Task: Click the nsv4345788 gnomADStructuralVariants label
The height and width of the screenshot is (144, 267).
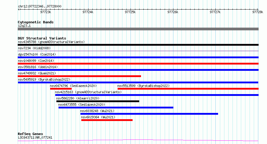Action: tap(51, 42)
